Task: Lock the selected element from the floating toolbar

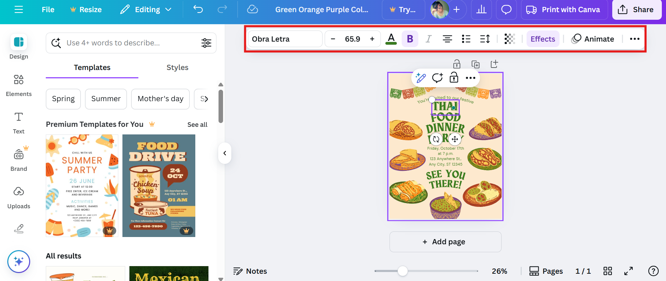Action: pos(454,78)
